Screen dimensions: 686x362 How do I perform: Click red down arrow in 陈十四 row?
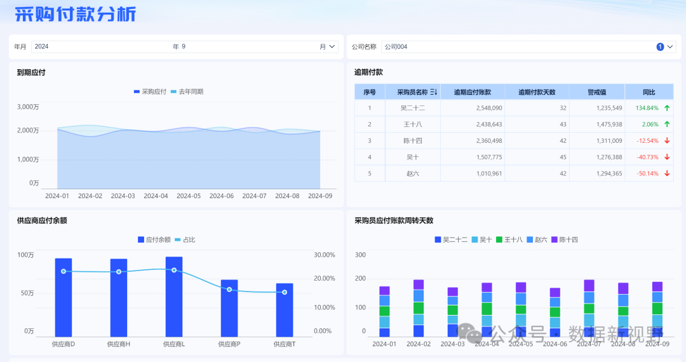[x=667, y=140]
